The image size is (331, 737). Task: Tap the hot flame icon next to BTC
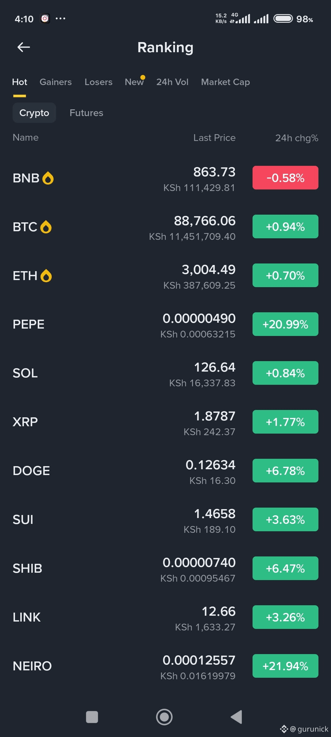click(46, 227)
